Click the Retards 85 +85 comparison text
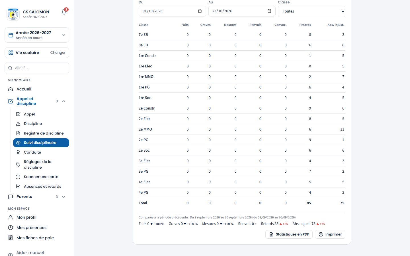410x256 pixels. 274,224
